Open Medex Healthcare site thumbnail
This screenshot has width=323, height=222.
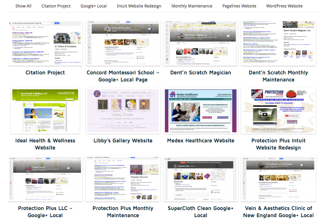coord(201,111)
